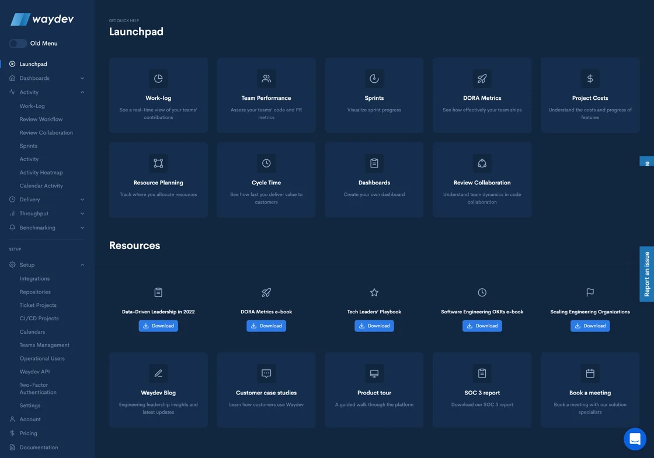
Task: Select Review Collaboration sidebar item
Action: point(46,132)
